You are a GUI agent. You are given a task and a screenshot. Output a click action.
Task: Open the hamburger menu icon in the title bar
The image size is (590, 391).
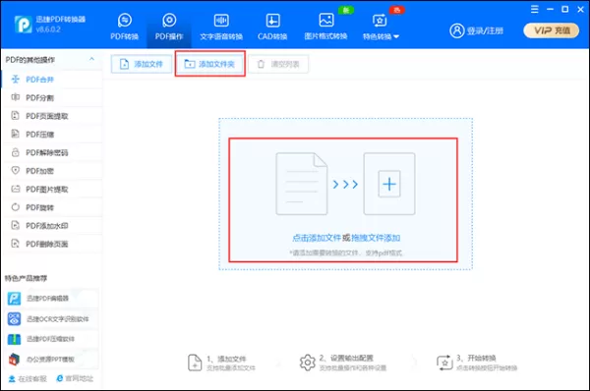(534, 9)
